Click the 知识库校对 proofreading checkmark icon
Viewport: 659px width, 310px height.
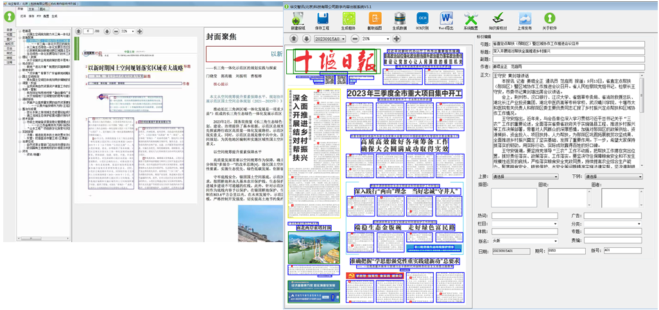tap(497, 20)
